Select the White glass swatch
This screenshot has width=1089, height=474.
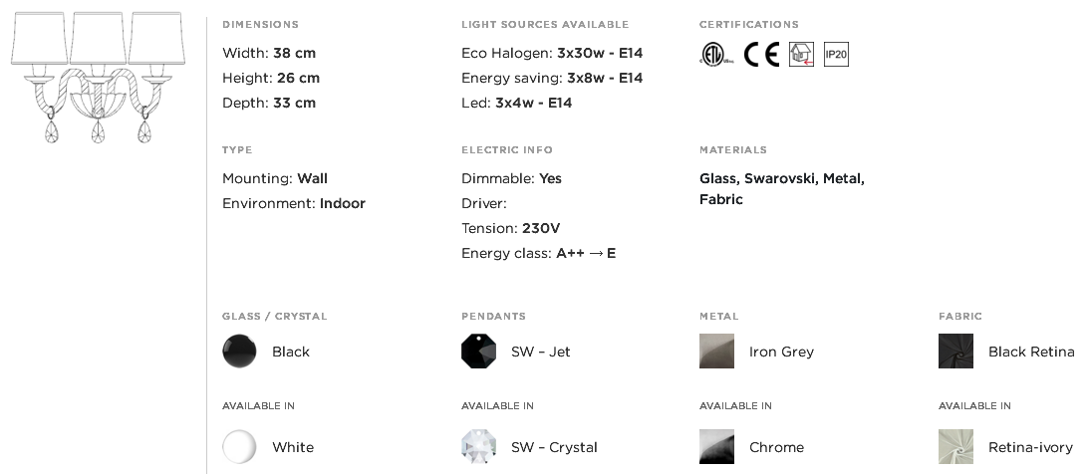point(239,447)
